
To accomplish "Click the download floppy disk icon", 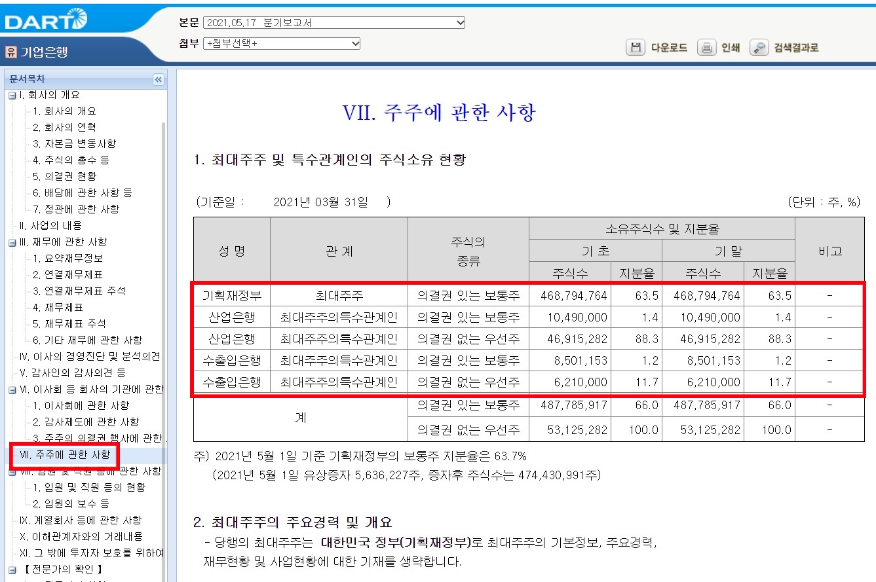I will (636, 48).
